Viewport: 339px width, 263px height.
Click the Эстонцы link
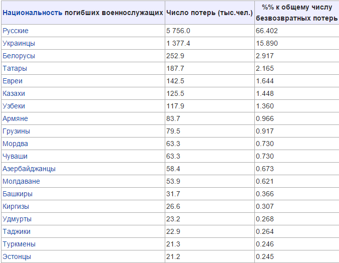point(17,256)
